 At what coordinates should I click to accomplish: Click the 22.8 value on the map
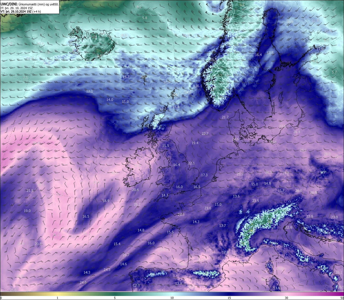tap(289, 228)
